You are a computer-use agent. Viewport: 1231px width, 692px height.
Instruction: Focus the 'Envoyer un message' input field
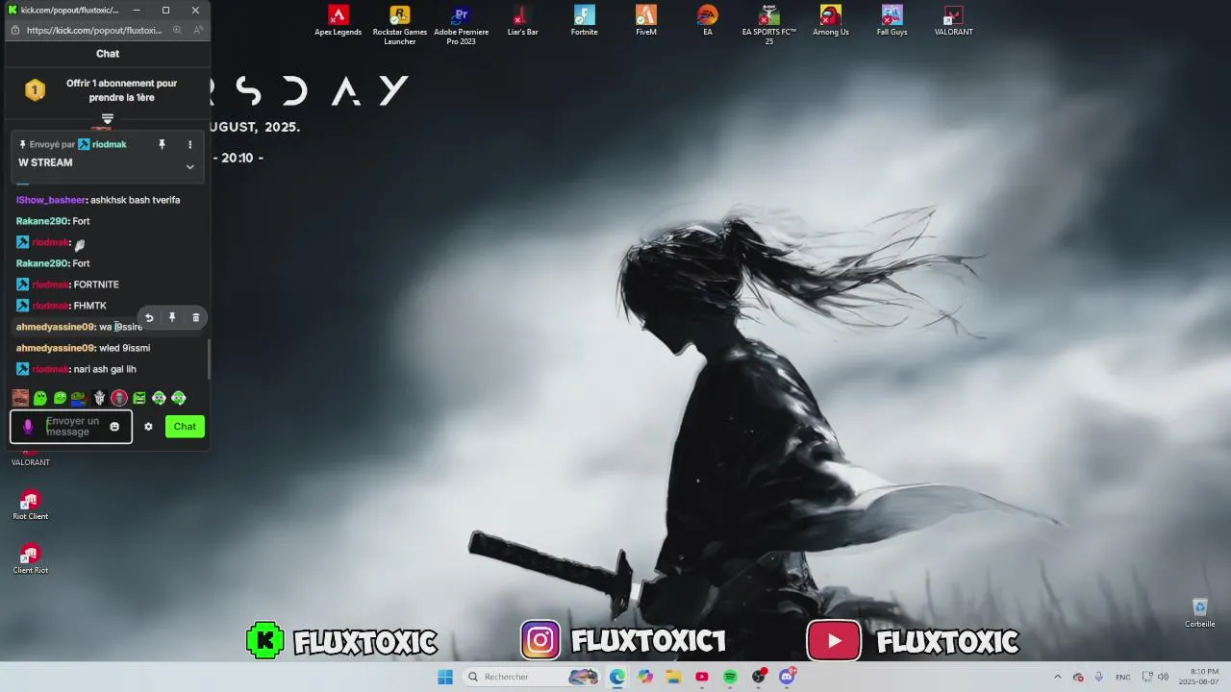(75, 427)
